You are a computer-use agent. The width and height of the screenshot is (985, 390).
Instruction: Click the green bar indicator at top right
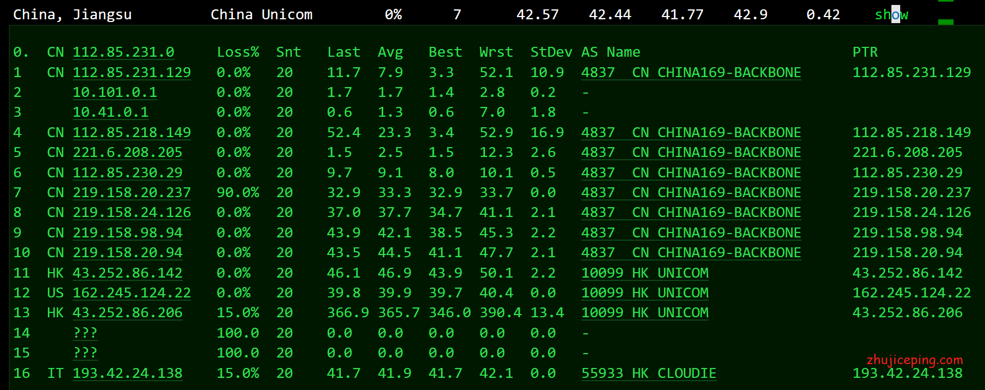(x=945, y=22)
